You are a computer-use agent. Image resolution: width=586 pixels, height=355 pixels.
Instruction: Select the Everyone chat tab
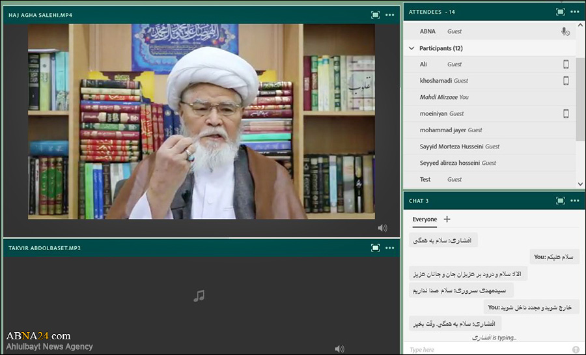tap(425, 220)
